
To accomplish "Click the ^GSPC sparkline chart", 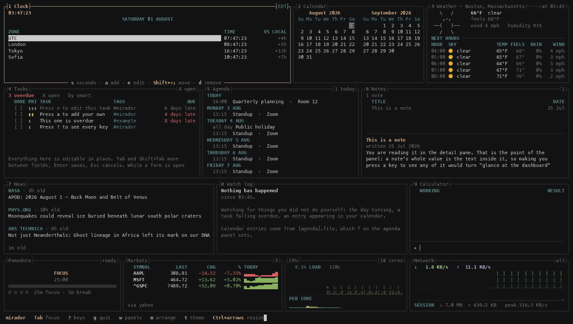I will 261,286.
